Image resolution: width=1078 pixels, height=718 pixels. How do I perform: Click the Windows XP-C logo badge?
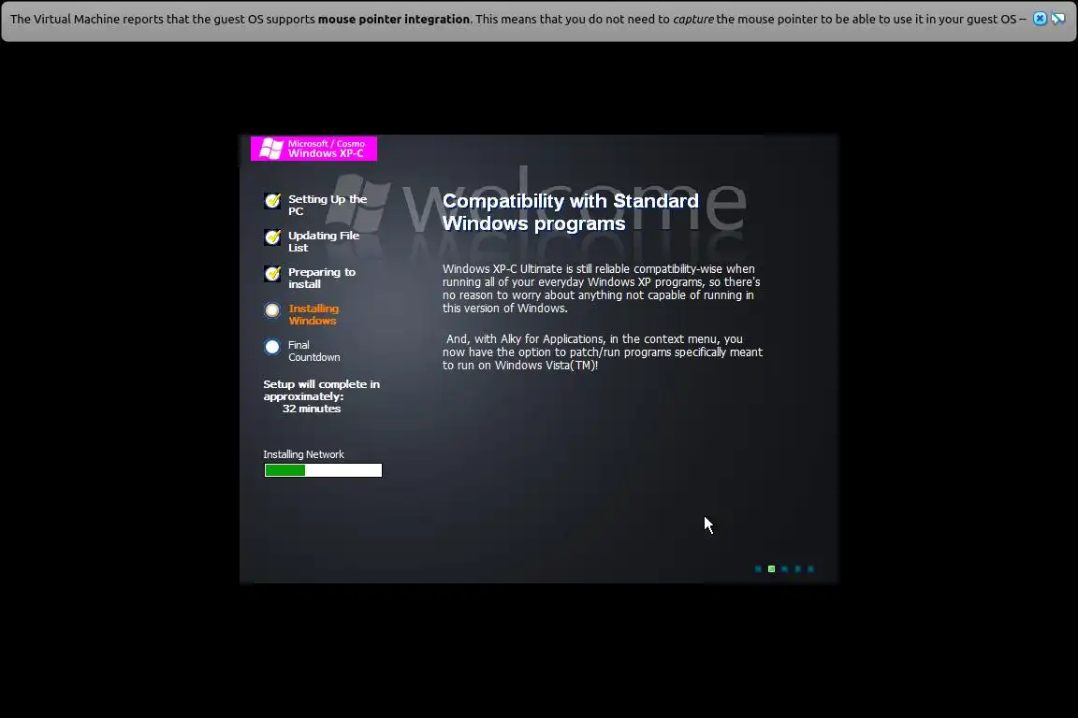pos(313,149)
